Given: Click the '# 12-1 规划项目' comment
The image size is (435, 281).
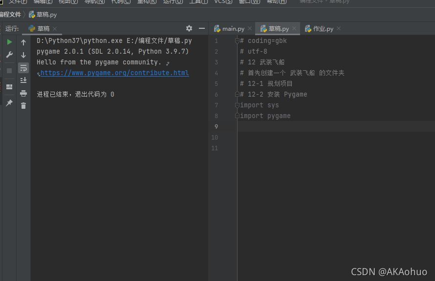Looking at the screenshot, I should (266, 83).
